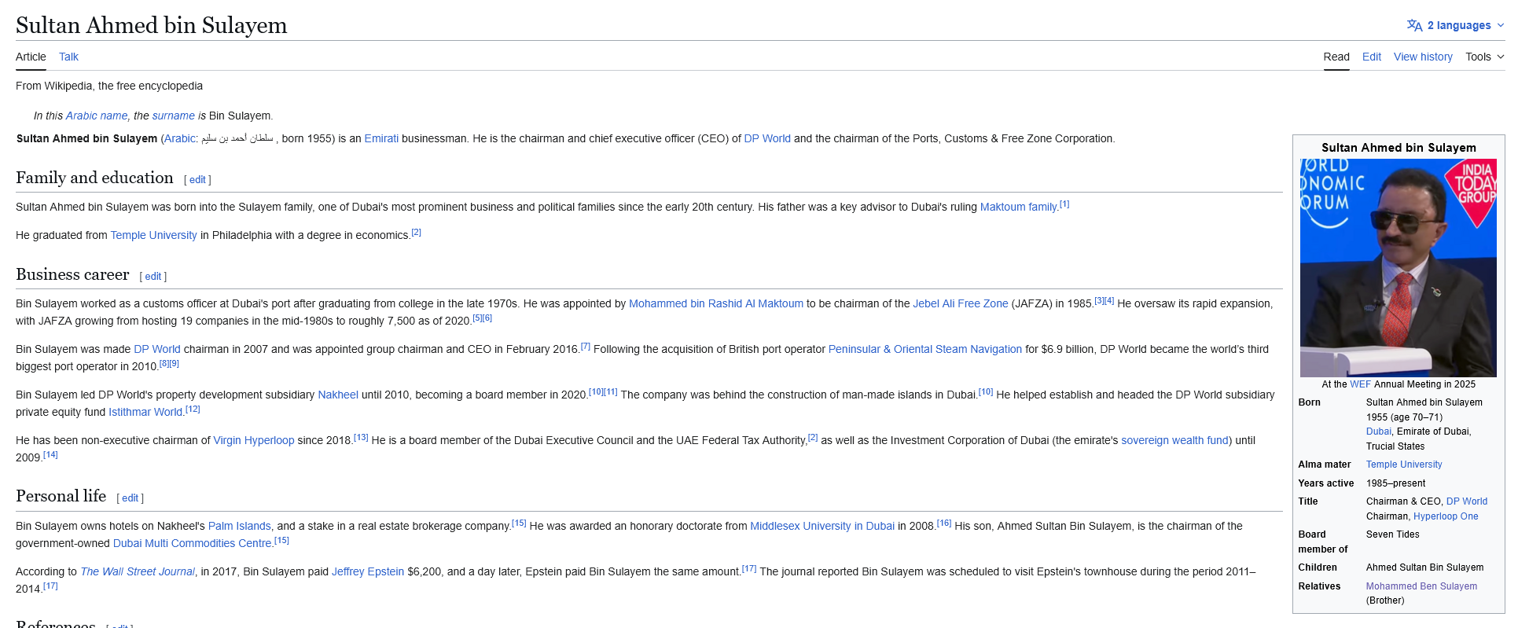Visit Middlesex University in Dubai link
This screenshot has height=628, width=1518.
[x=822, y=526]
